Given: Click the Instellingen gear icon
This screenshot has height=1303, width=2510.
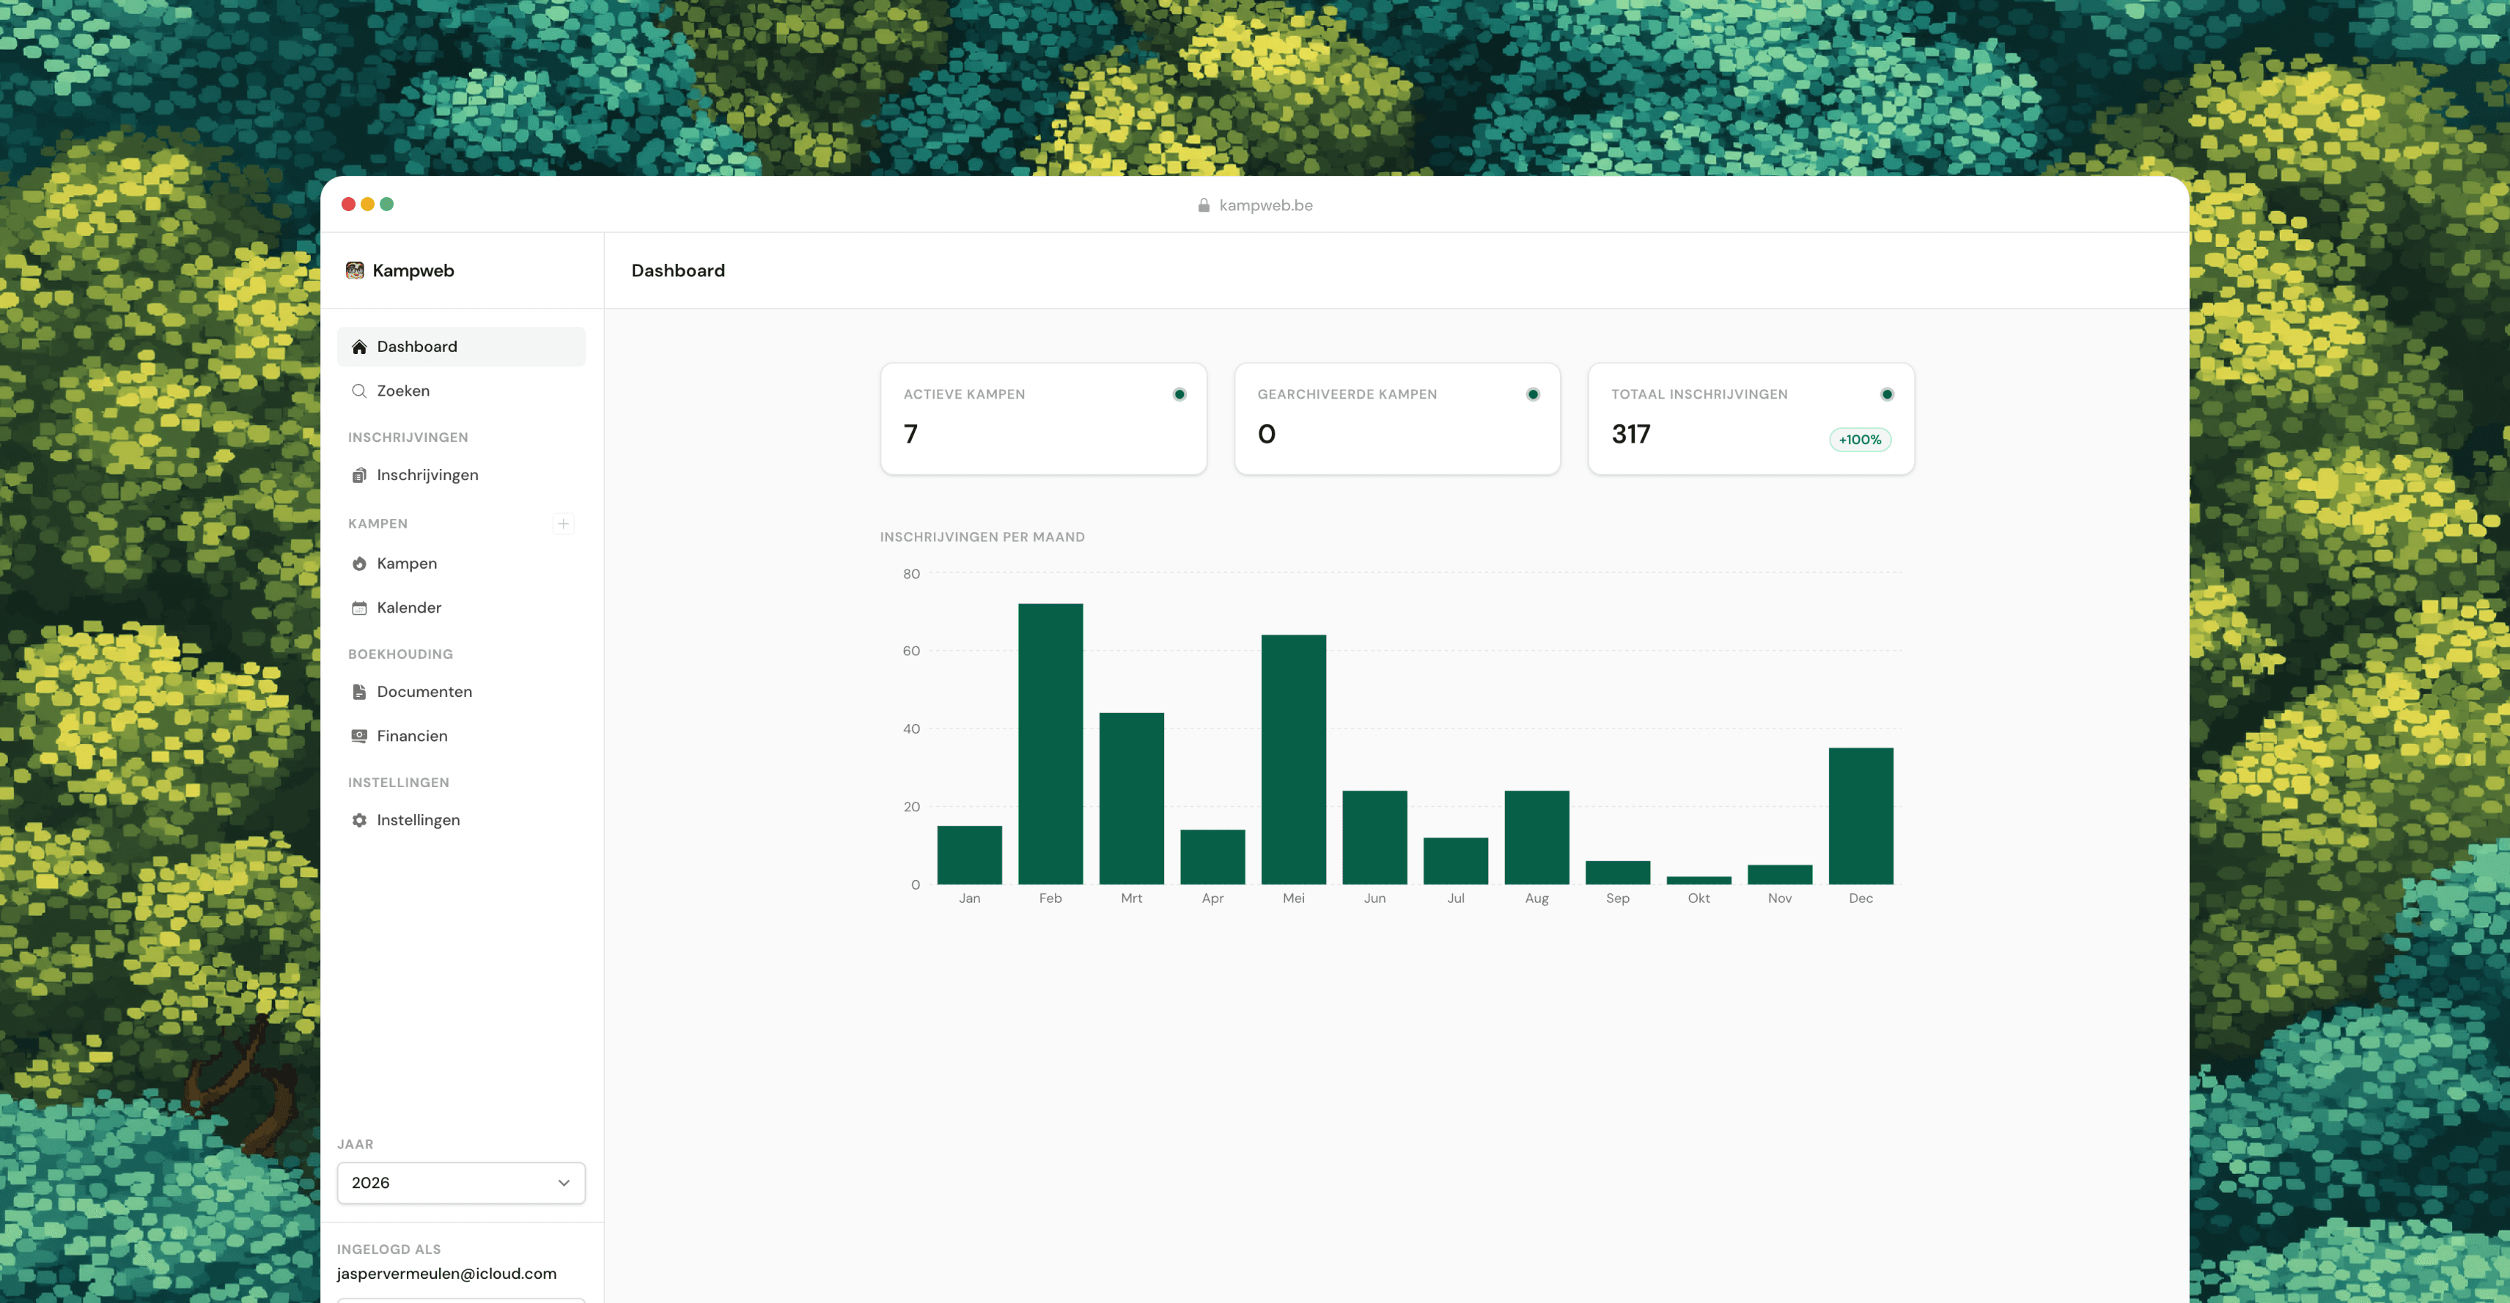Looking at the screenshot, I should pyautogui.click(x=358, y=820).
